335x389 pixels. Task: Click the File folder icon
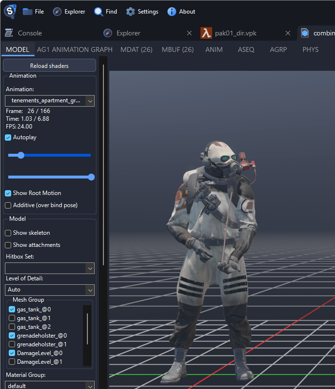[27, 12]
